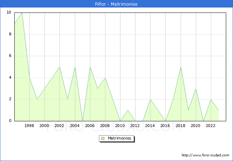Click the chart title 'Piñor - Matrimonios'

click(x=116, y=4)
